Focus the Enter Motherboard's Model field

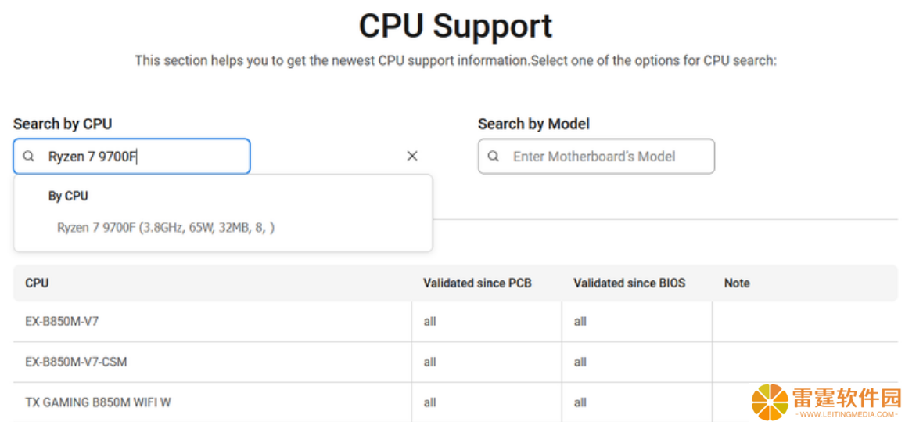coord(596,156)
